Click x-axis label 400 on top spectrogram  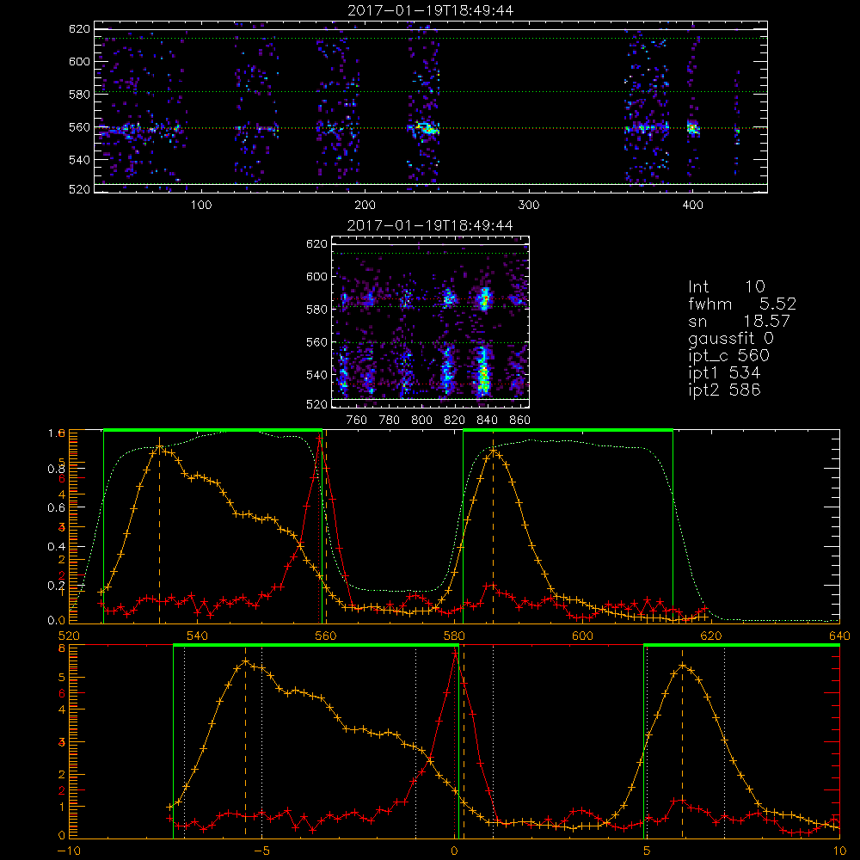tap(692, 206)
